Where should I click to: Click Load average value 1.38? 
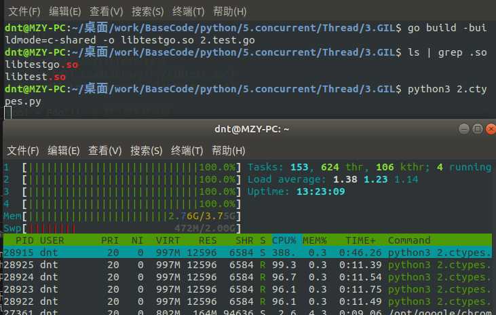(345, 179)
